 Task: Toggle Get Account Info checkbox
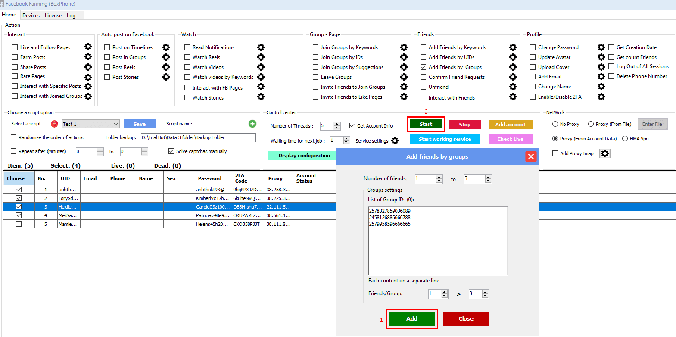click(x=352, y=125)
